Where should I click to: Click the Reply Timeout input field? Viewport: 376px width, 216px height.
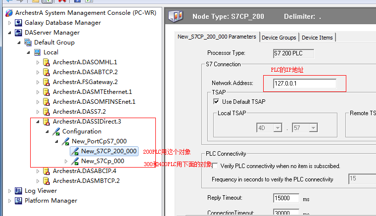[x=285, y=198]
